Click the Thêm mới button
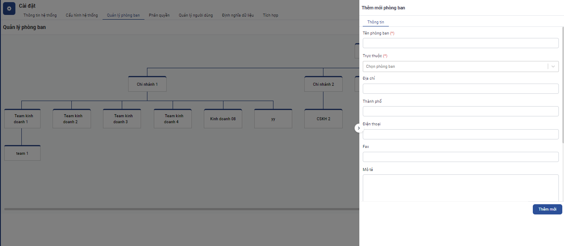The width and height of the screenshot is (564, 246). [x=547, y=209]
